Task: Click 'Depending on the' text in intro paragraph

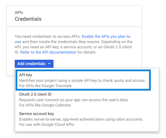Action: point(117,42)
